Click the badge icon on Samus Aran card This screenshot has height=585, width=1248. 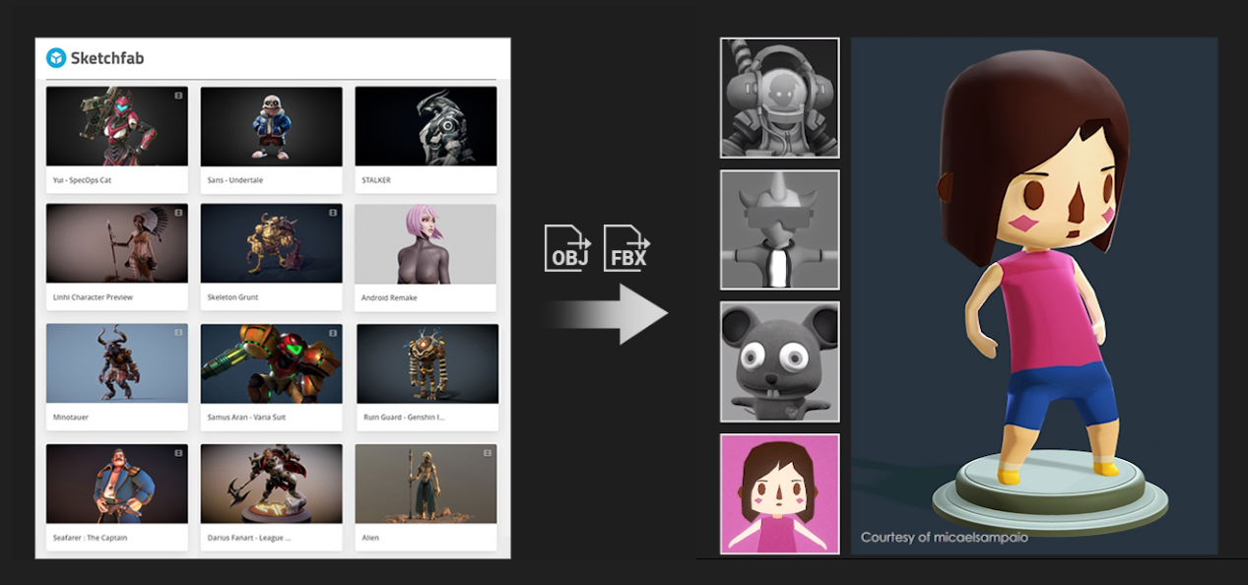[333, 333]
